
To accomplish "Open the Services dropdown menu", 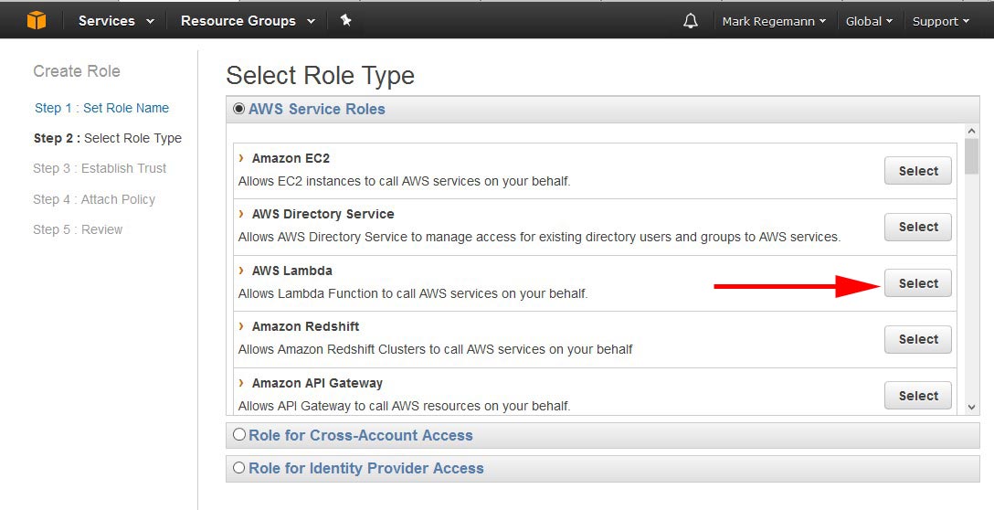I will 116,21.
